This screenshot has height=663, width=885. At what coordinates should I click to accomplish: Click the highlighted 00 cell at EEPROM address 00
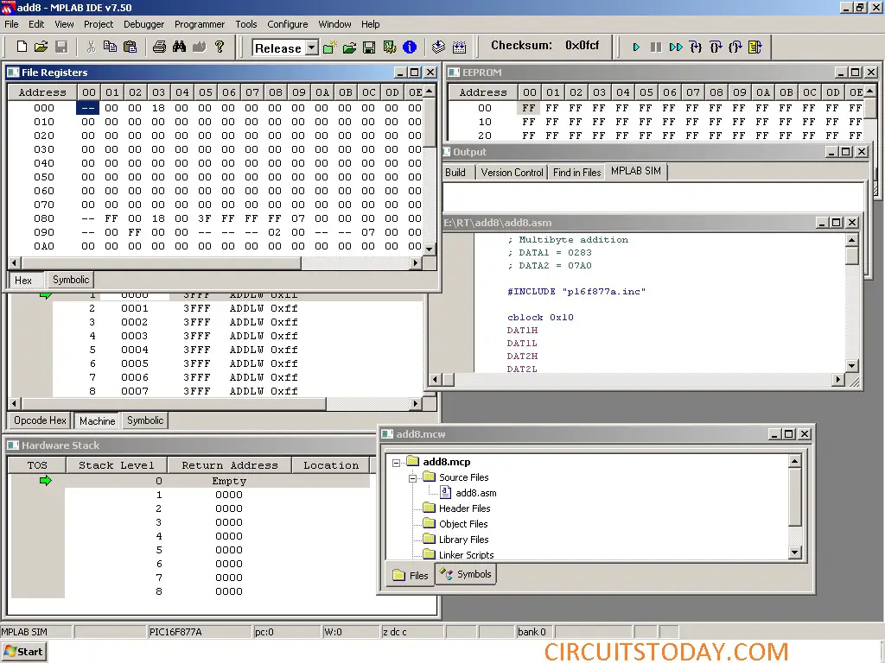[529, 108]
